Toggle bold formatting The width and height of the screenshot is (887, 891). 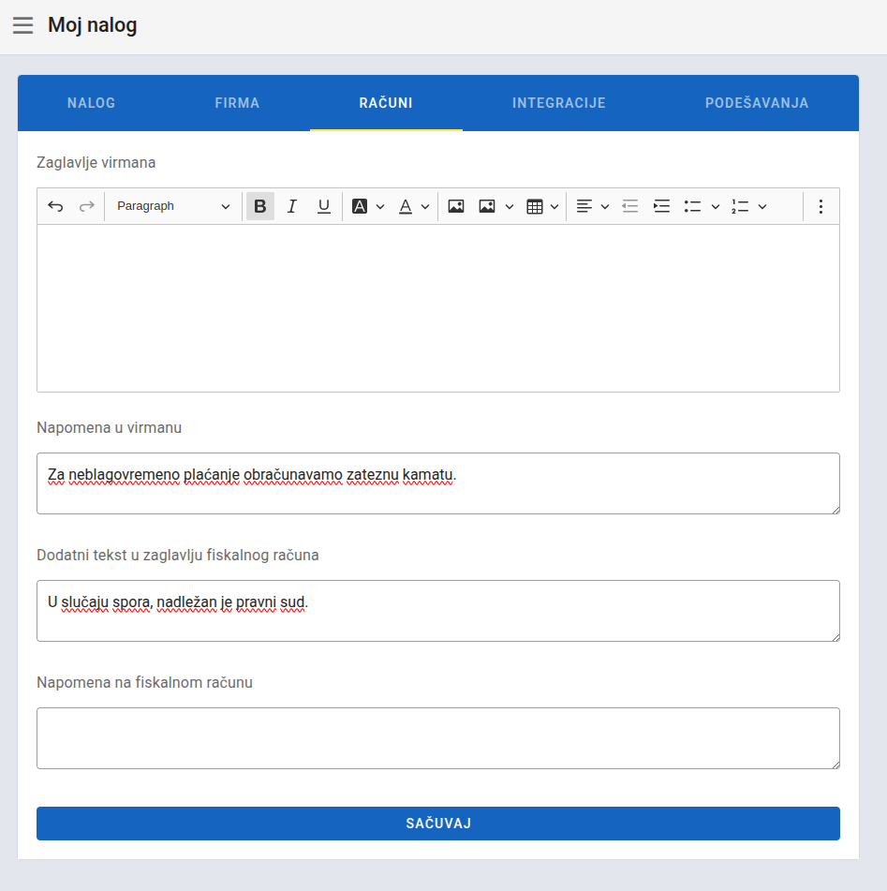pyautogui.click(x=260, y=206)
